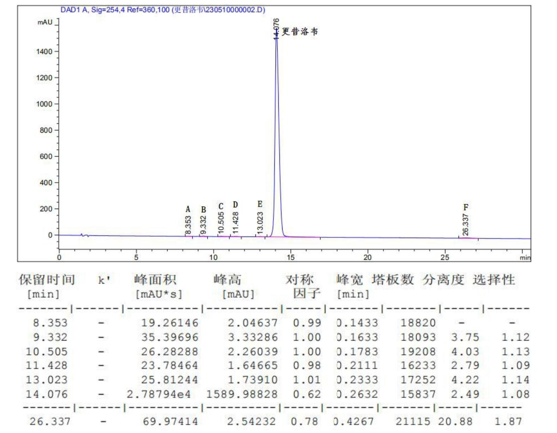Viewport: 557px width, 433px height.
Task: Click the 分离度 column header
Action: coord(443,280)
